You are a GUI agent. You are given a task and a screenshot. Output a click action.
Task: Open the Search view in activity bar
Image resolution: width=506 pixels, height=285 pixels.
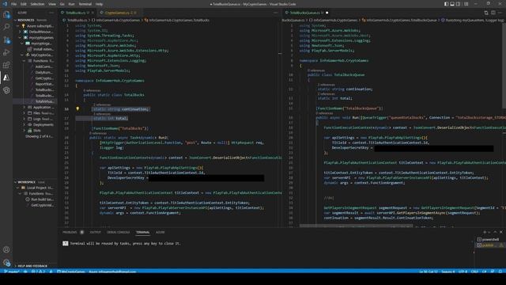6,27
